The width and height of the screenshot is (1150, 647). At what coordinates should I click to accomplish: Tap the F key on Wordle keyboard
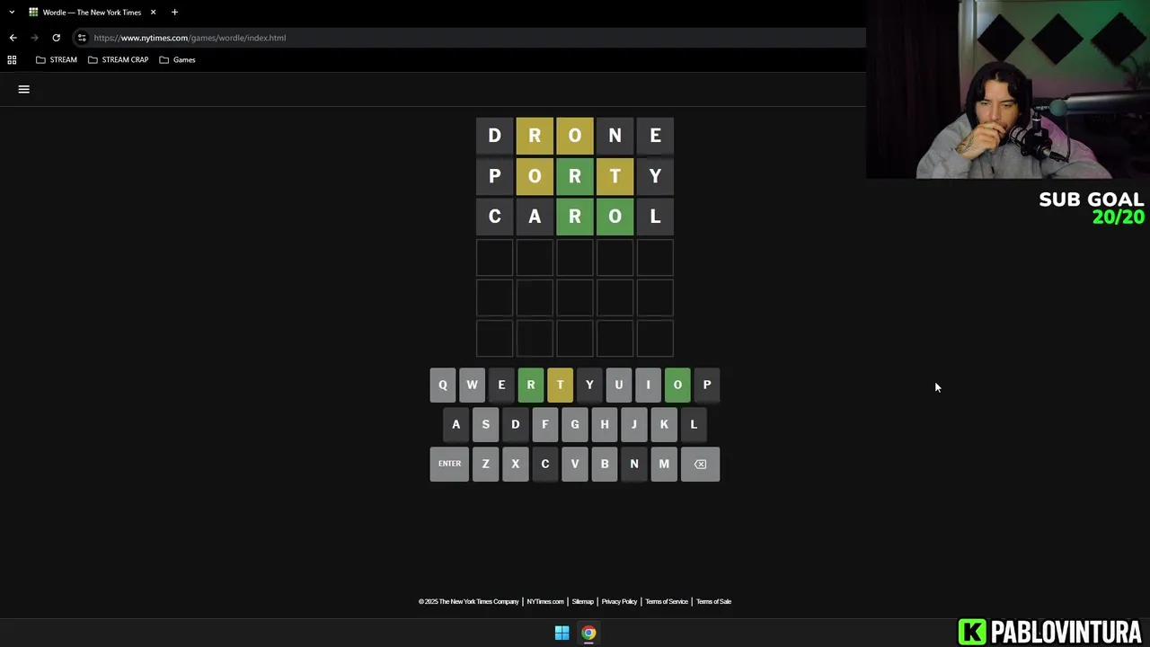(544, 424)
